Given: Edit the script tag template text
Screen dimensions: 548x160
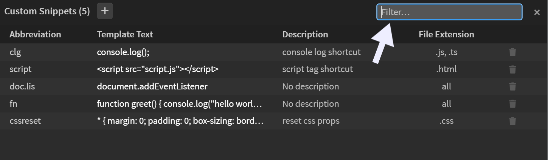Looking at the screenshot, I should pyautogui.click(x=158, y=69).
